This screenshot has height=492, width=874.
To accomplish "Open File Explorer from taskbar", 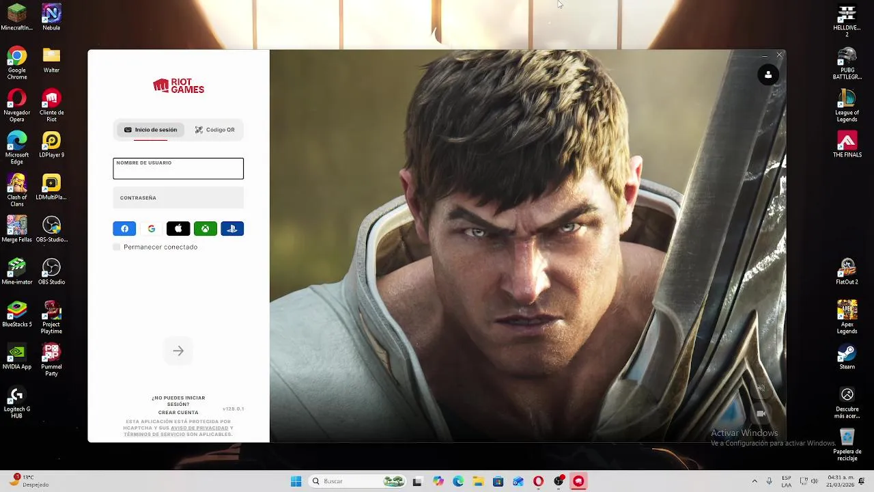I will [478, 481].
